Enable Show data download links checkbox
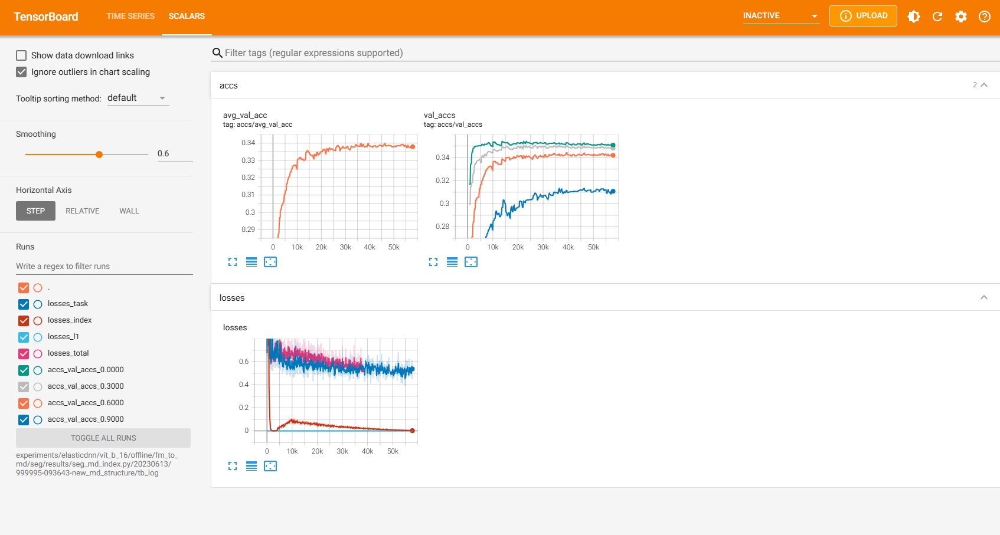 click(22, 55)
